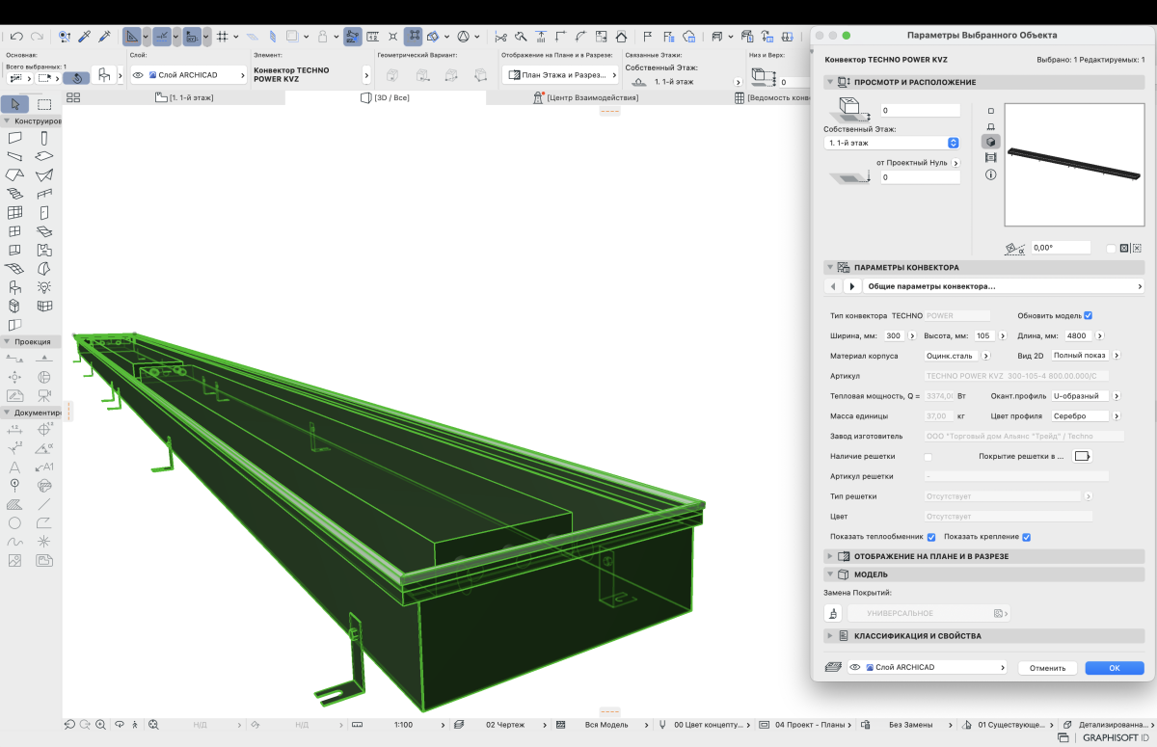
Task: Click the Undo arrow in toolbar
Action: (x=16, y=37)
